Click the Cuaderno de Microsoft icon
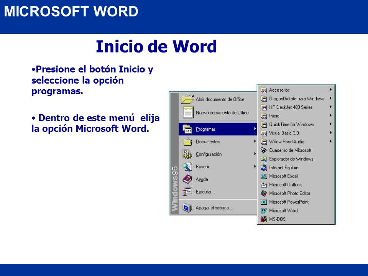The height and width of the screenshot is (276, 368). pyautogui.click(x=264, y=150)
